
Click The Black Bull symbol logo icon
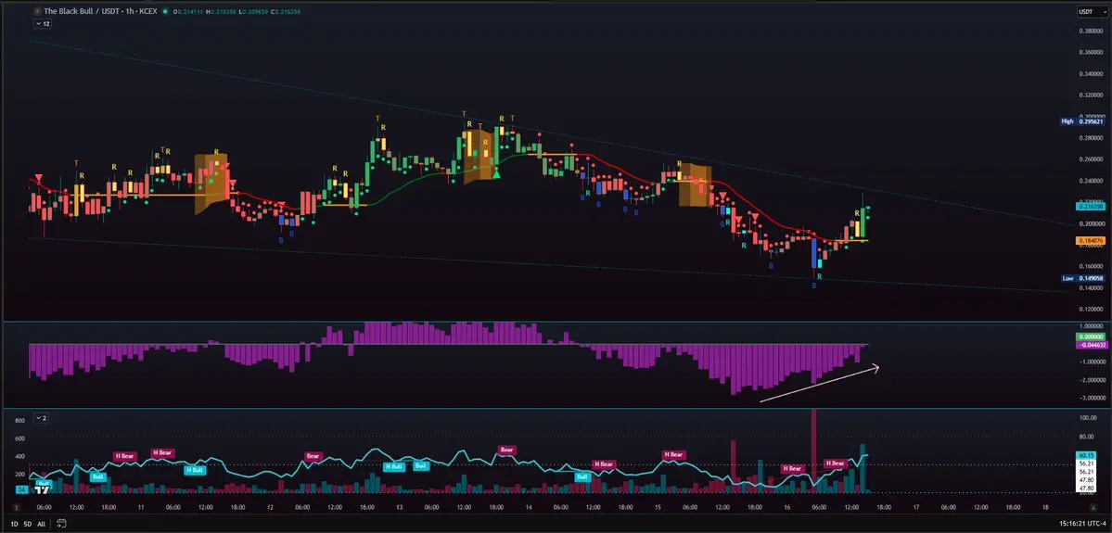pyautogui.click(x=38, y=11)
